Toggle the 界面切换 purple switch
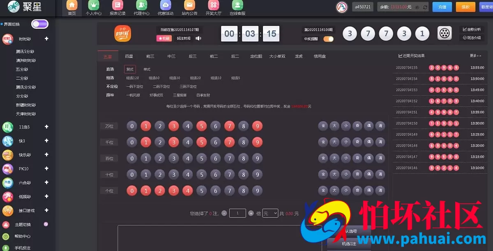This screenshot has height=251, width=493. (x=40, y=24)
